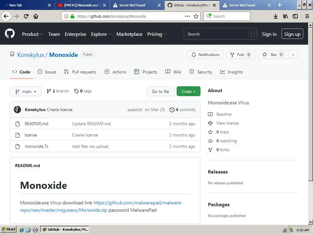313x235 pixels.
Task: Open Marketplace from the header
Action: click(129, 34)
